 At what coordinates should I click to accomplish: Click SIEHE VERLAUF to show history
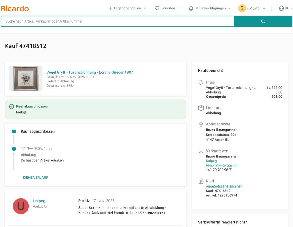[35, 178]
